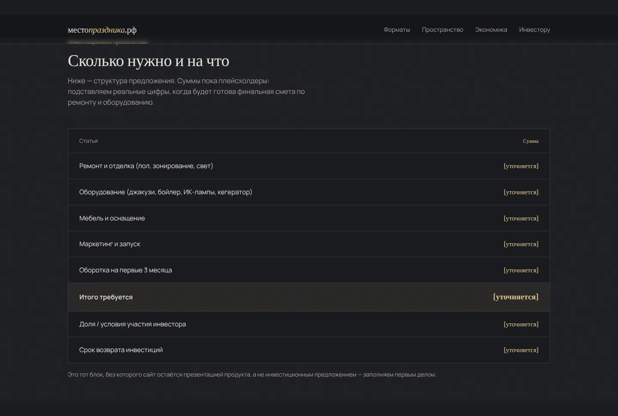Click the bold [уточняется] in Итого требуется

pyautogui.click(x=516, y=297)
